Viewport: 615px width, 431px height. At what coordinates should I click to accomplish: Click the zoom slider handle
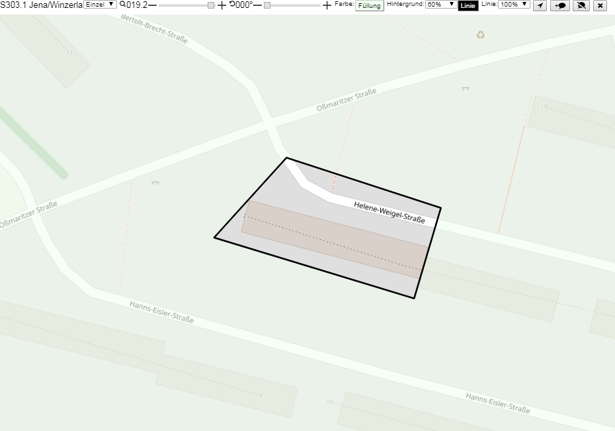click(x=211, y=5)
